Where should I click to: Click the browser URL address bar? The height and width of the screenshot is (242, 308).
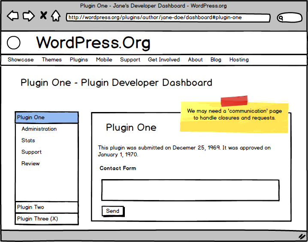[x=168, y=18]
